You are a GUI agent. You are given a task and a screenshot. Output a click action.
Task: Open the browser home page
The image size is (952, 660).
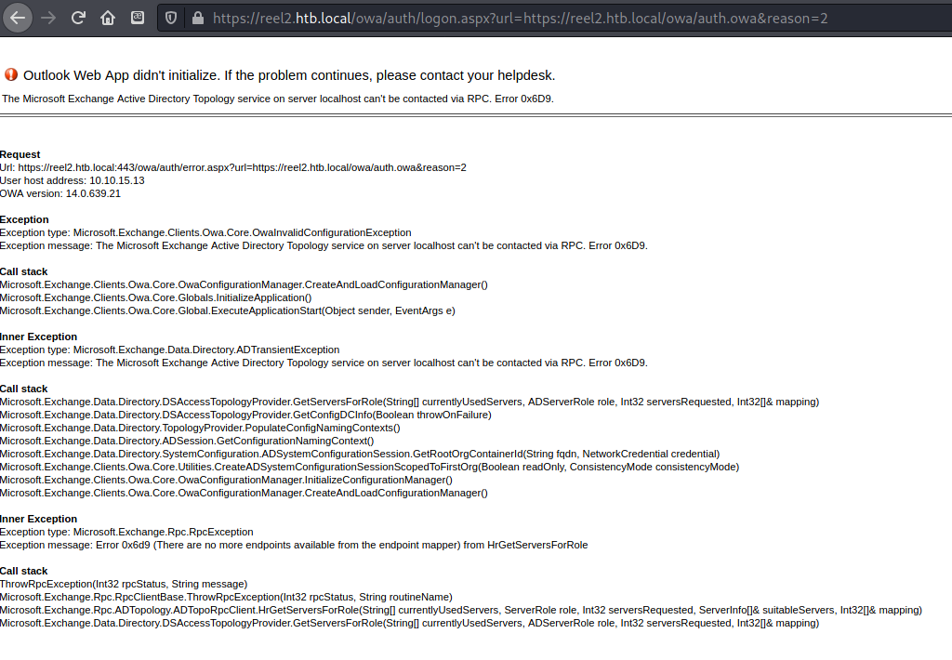[108, 18]
